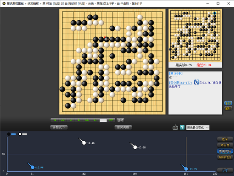The height and width of the screenshot is (176, 234).
Task: Toggle the 手数 move numbers display
Action: click(x=228, y=103)
